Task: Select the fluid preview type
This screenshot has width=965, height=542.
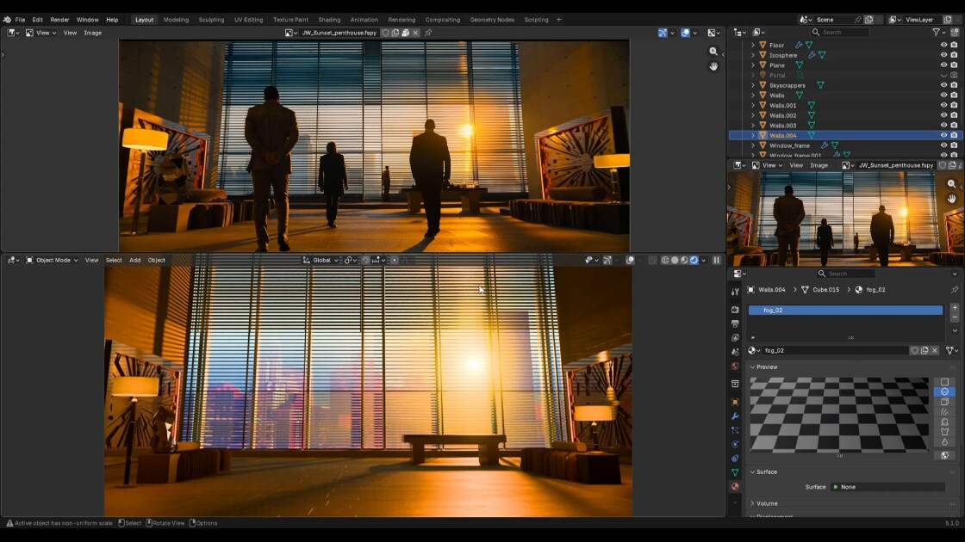Action: click(944, 442)
